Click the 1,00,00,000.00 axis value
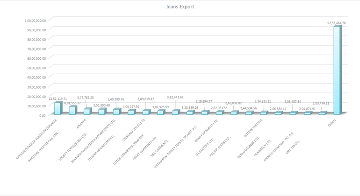Screen dimensions: 360x196 coord(36,21)
